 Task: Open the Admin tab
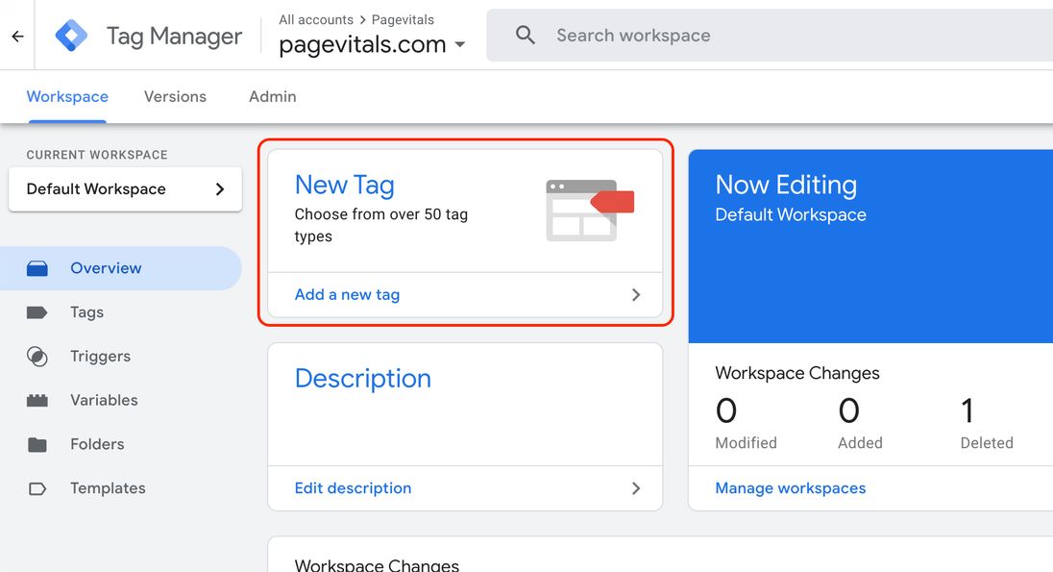pyautogui.click(x=272, y=96)
